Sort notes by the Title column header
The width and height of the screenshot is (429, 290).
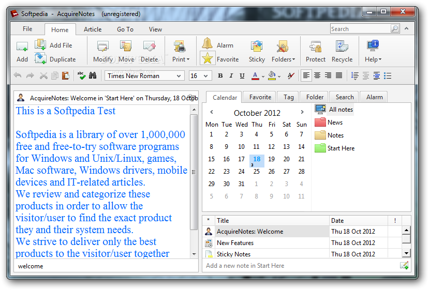272,220
